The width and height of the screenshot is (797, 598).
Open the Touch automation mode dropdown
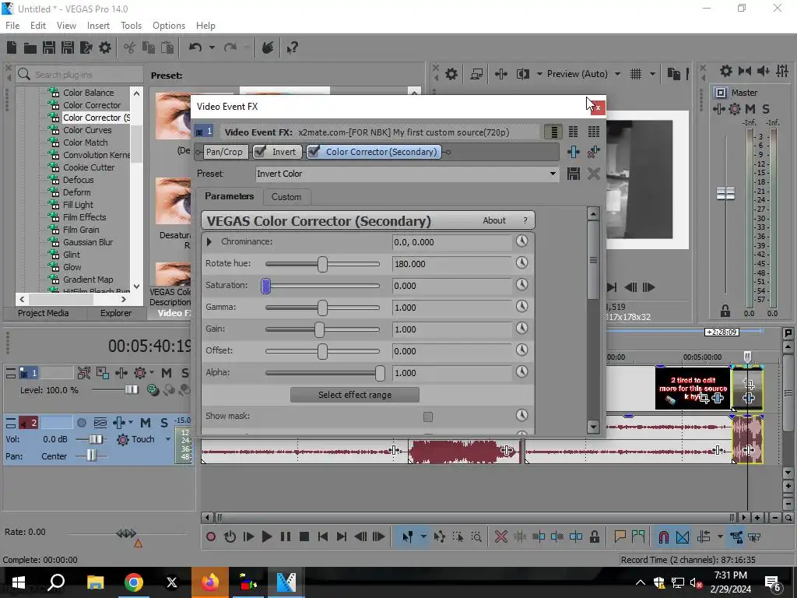point(168,439)
